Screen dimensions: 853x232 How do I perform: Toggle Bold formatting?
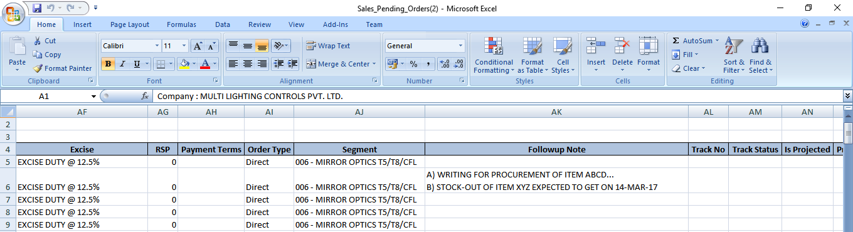[108, 64]
